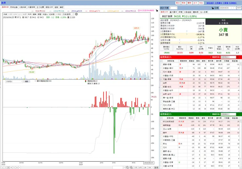The width and height of the screenshot is (242, 169).
Task: Switch to the 即時走勢 tab
Action: tap(14, 7)
